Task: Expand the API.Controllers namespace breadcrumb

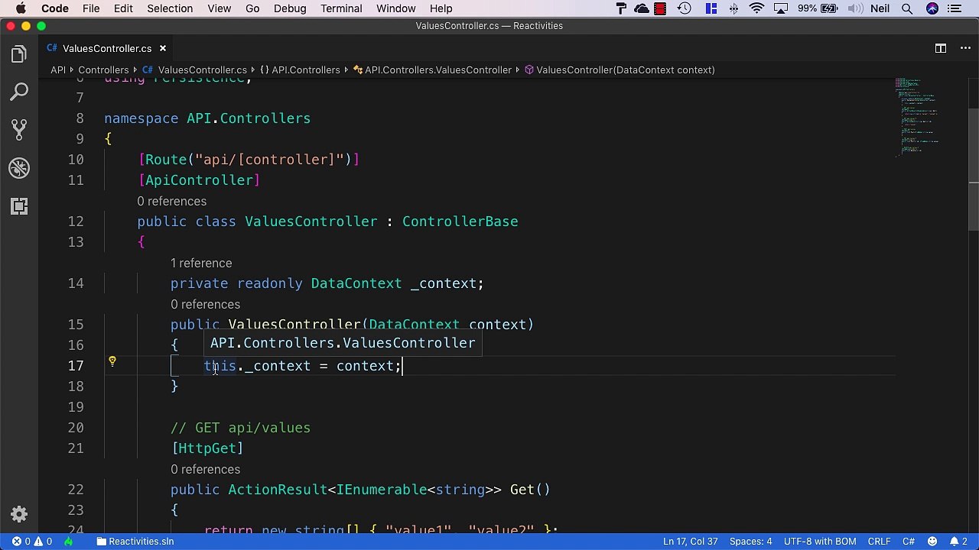Action: tap(299, 70)
